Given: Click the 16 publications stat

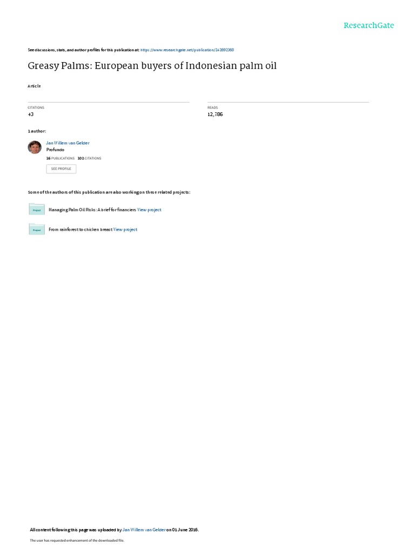Looking at the screenshot, I should pos(61,158).
